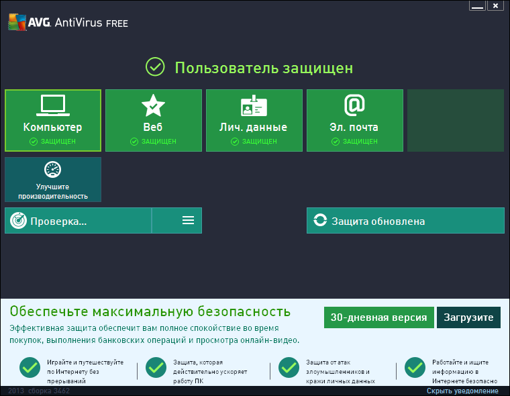Minimize the AVG window
This screenshot has height=396, width=510.
pos(477,5)
